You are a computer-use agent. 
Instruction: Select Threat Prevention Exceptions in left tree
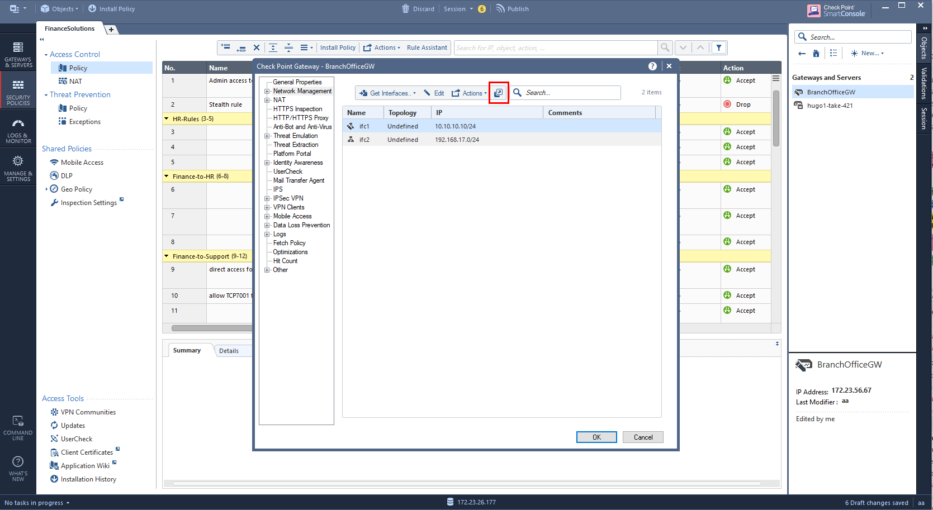click(x=84, y=122)
